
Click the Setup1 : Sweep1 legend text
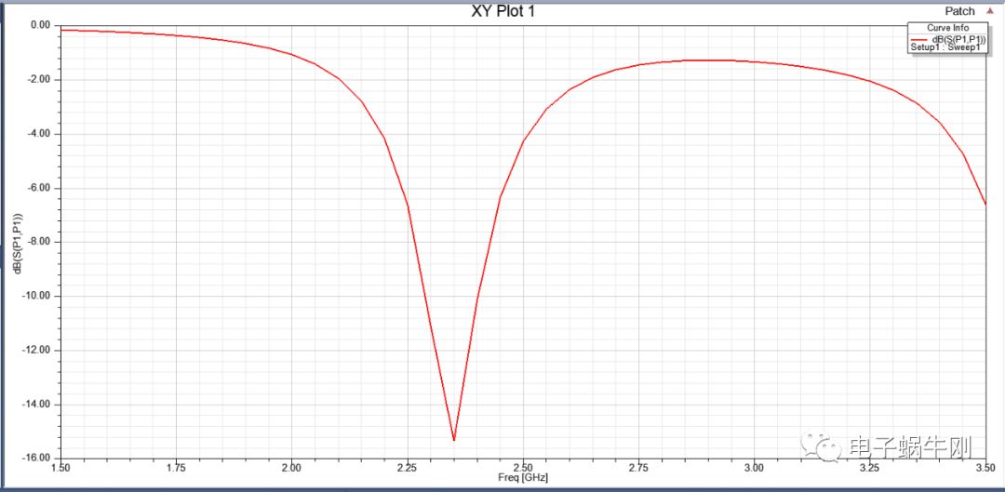(945, 47)
